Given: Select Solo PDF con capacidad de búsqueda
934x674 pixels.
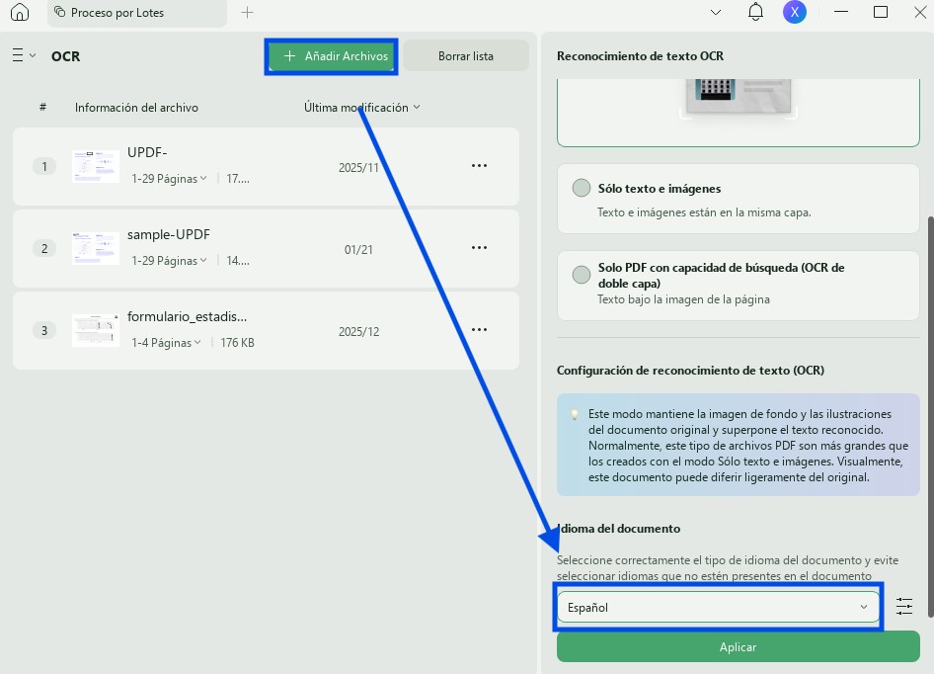Looking at the screenshot, I should click(738, 285).
